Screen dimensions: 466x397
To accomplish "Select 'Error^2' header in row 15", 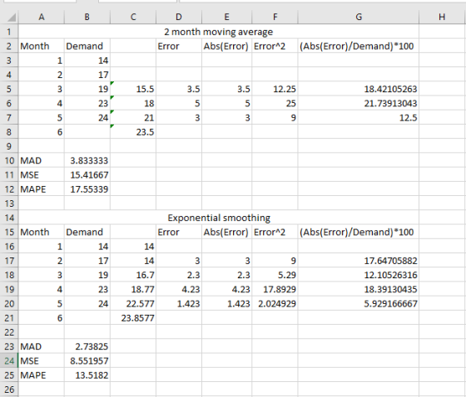I will (275, 232).
